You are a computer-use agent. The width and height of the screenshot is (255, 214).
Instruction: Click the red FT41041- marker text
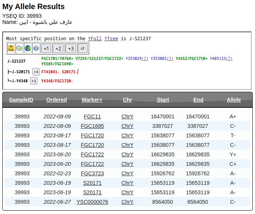50,72
